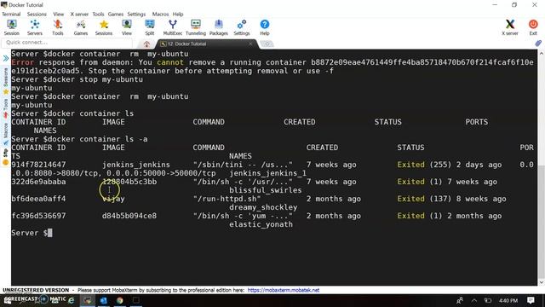The height and width of the screenshot is (307, 545).
Task: Click the Sessions star toolbar icon
Action: (104, 27)
